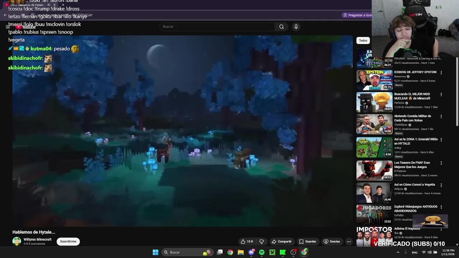Open Emerald Wilds Hytale video thumbnail
Viewport: 459px width, 258px height.
[x=374, y=147]
